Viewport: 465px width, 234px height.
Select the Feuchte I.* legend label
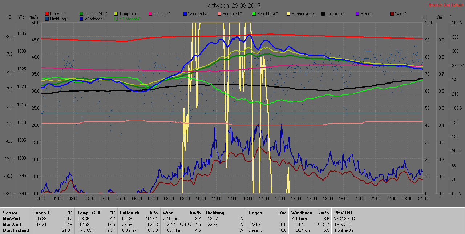point(232,14)
